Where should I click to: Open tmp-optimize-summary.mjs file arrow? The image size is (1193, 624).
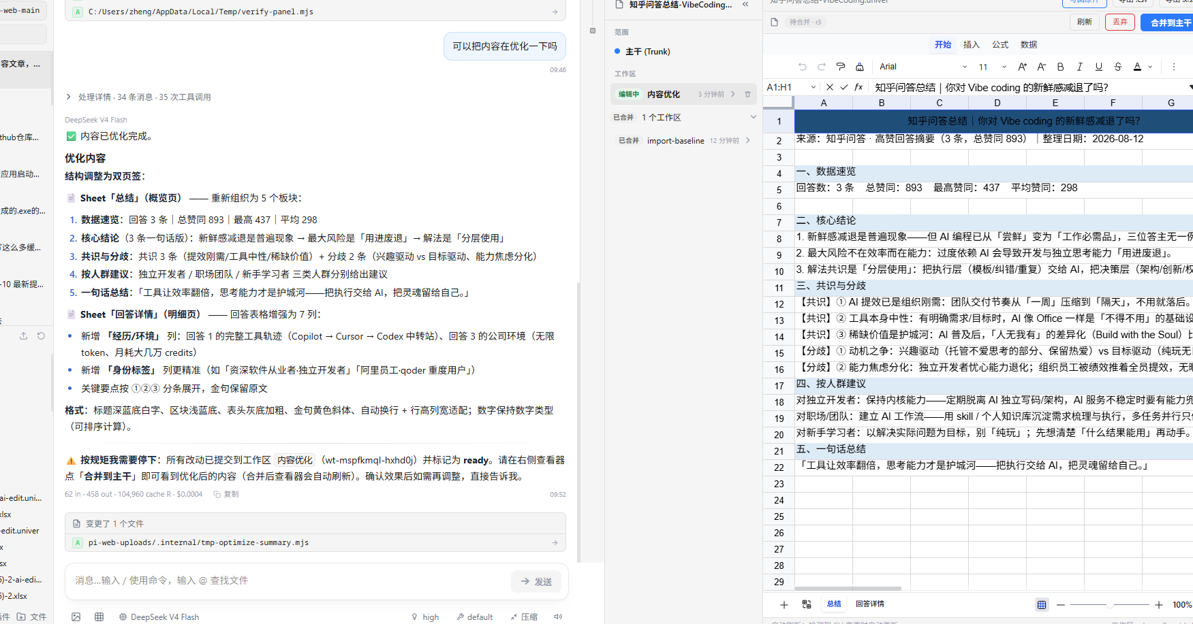[x=555, y=543]
